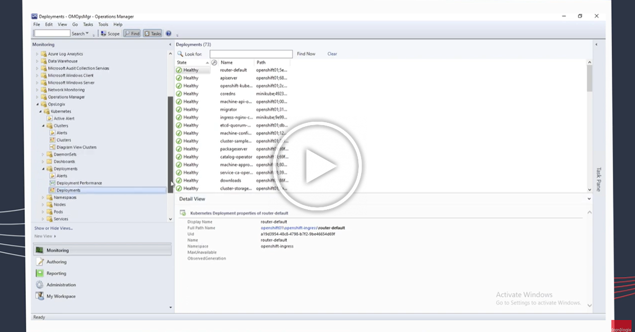Click the Show or Hide Views link
This screenshot has height=332, width=635.
point(53,228)
